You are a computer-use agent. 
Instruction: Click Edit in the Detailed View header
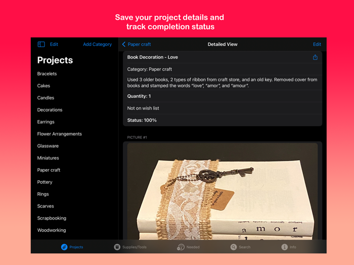point(317,44)
